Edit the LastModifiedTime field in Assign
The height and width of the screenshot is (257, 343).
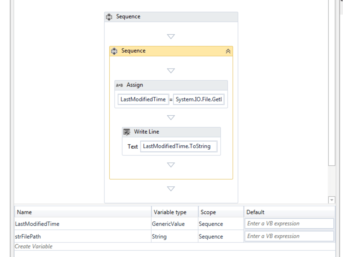[x=143, y=99]
